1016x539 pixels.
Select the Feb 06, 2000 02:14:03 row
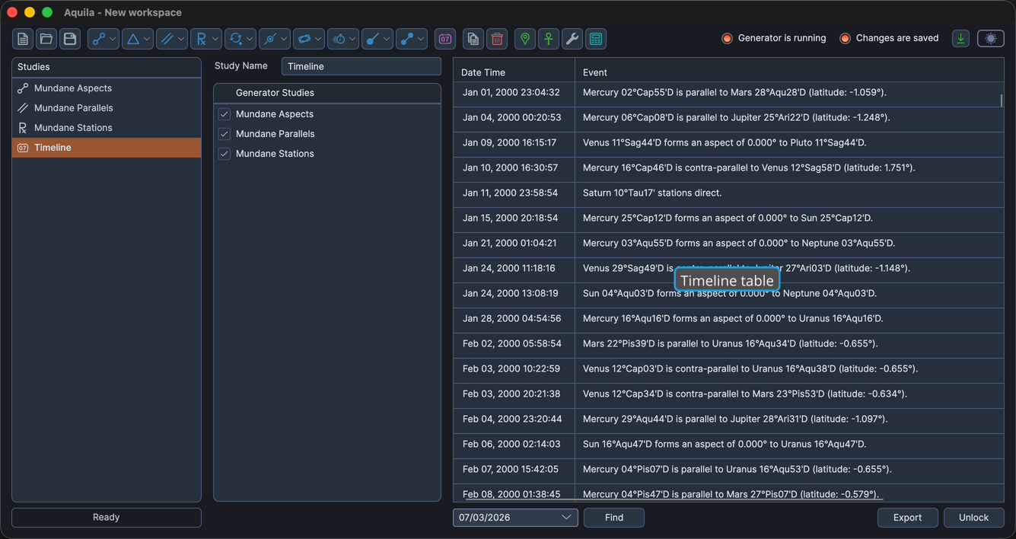[728, 445]
